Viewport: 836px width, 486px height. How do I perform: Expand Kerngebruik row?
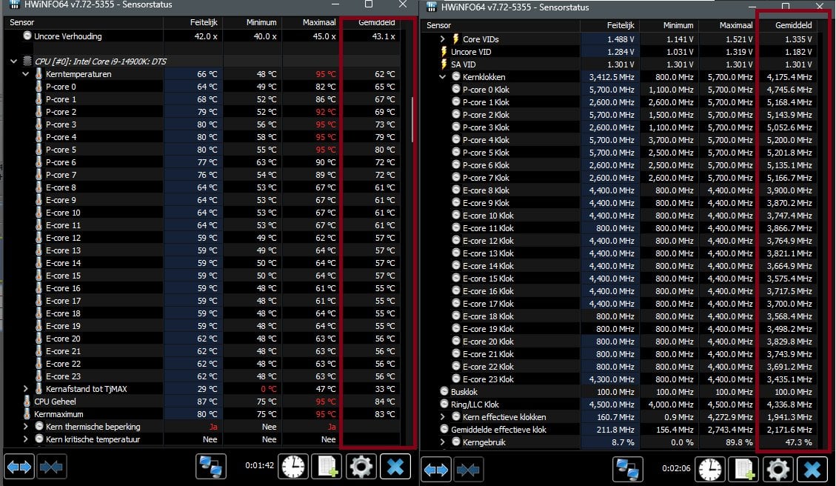coord(442,442)
